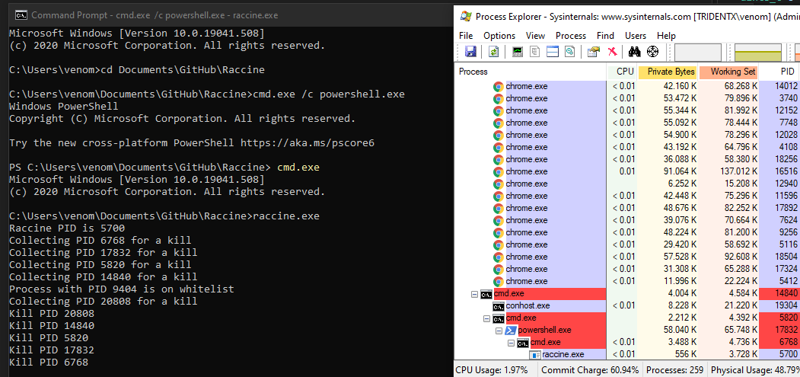The width and height of the screenshot is (800, 377).
Task: Collapse the cmd.exe tree node with PID 5820
Action: click(486, 319)
